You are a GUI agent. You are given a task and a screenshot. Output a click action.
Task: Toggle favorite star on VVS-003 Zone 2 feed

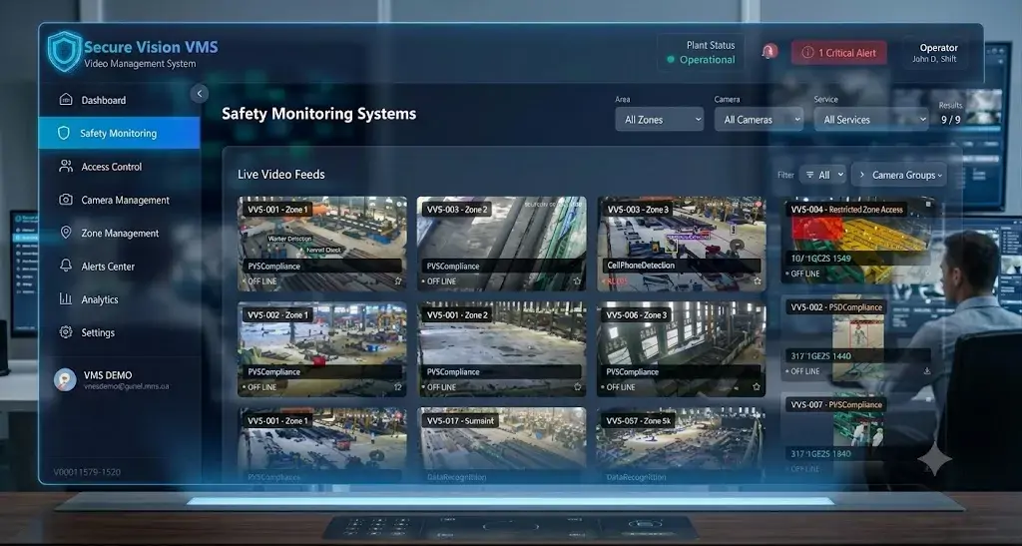pos(577,281)
